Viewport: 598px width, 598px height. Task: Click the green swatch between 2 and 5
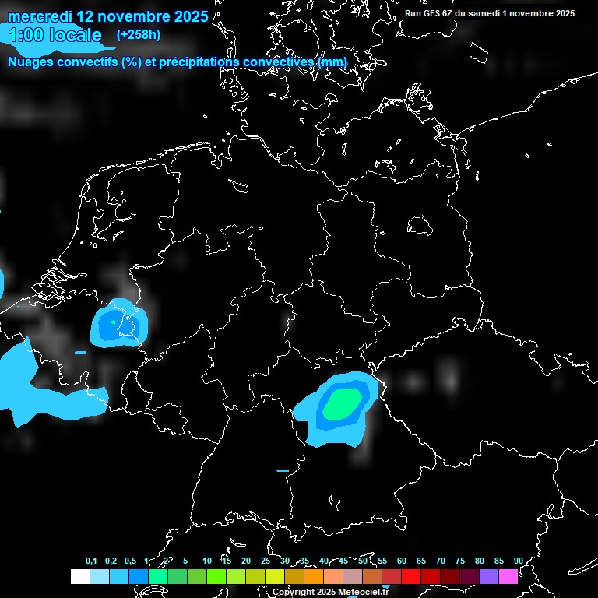[x=178, y=576]
